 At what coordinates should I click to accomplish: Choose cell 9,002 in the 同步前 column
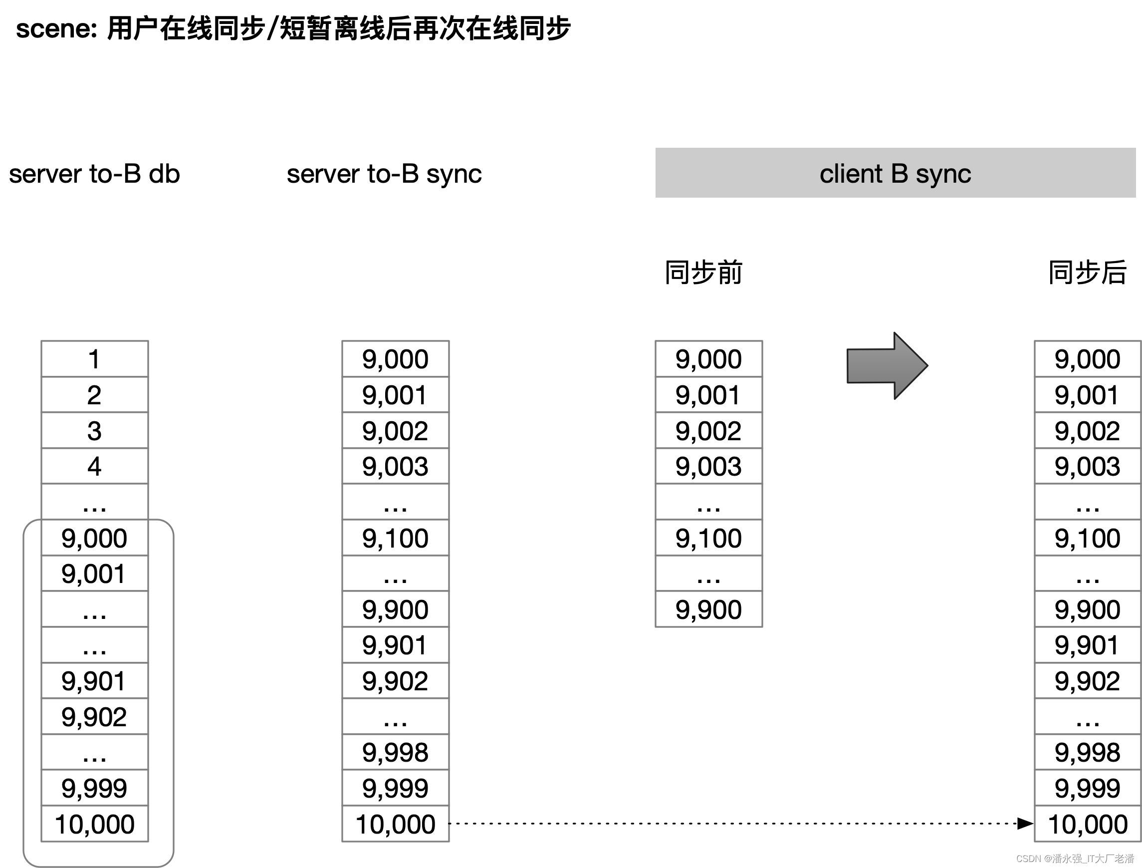click(x=708, y=430)
